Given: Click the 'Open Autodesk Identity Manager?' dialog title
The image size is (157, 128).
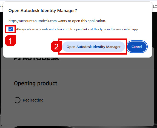Looking at the screenshot, I should point(43,11).
